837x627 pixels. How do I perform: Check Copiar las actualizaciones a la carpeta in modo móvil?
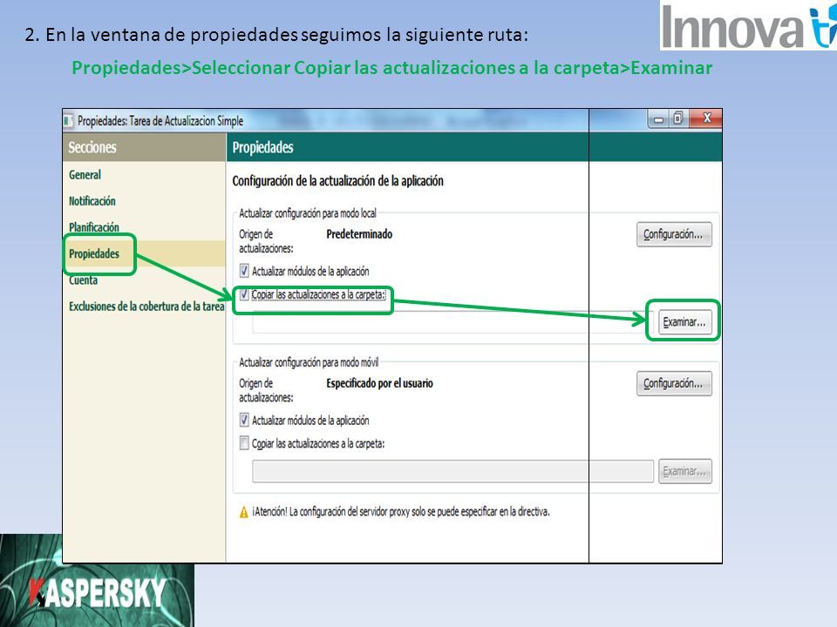coord(244,443)
